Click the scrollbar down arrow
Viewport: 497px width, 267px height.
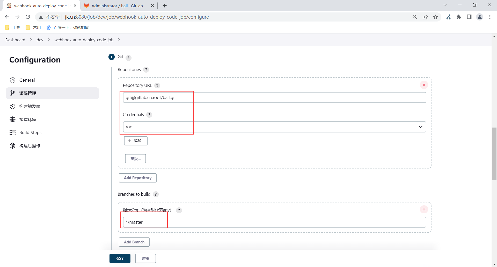(494, 264)
